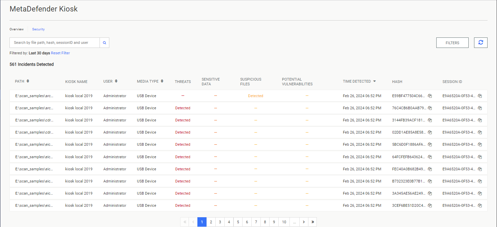Copy hash B732323E0B77B1 with its copy icon
The width and height of the screenshot is (497, 227).
tap(430, 181)
